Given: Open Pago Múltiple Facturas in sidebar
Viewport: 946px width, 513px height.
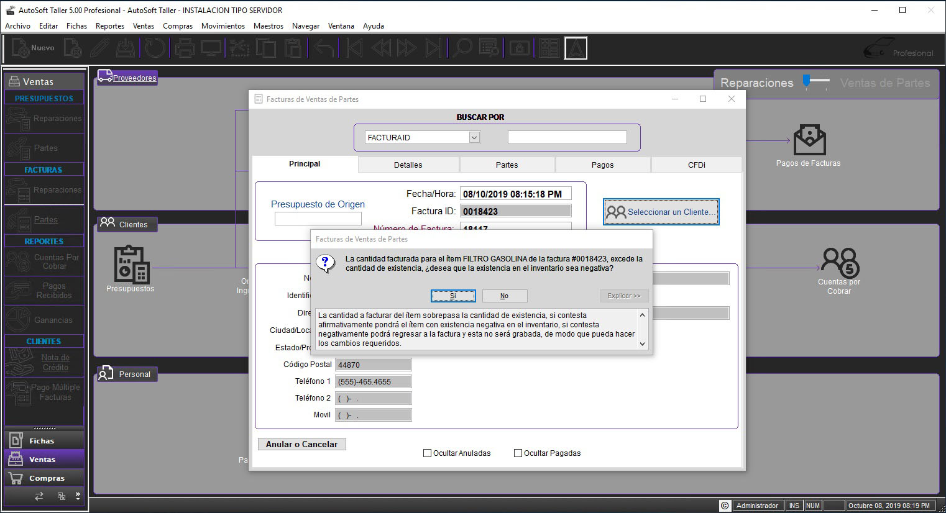Looking at the screenshot, I should pyautogui.click(x=44, y=392).
